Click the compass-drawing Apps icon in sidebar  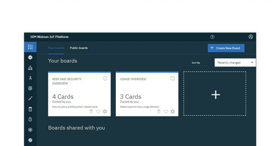tap(30, 78)
